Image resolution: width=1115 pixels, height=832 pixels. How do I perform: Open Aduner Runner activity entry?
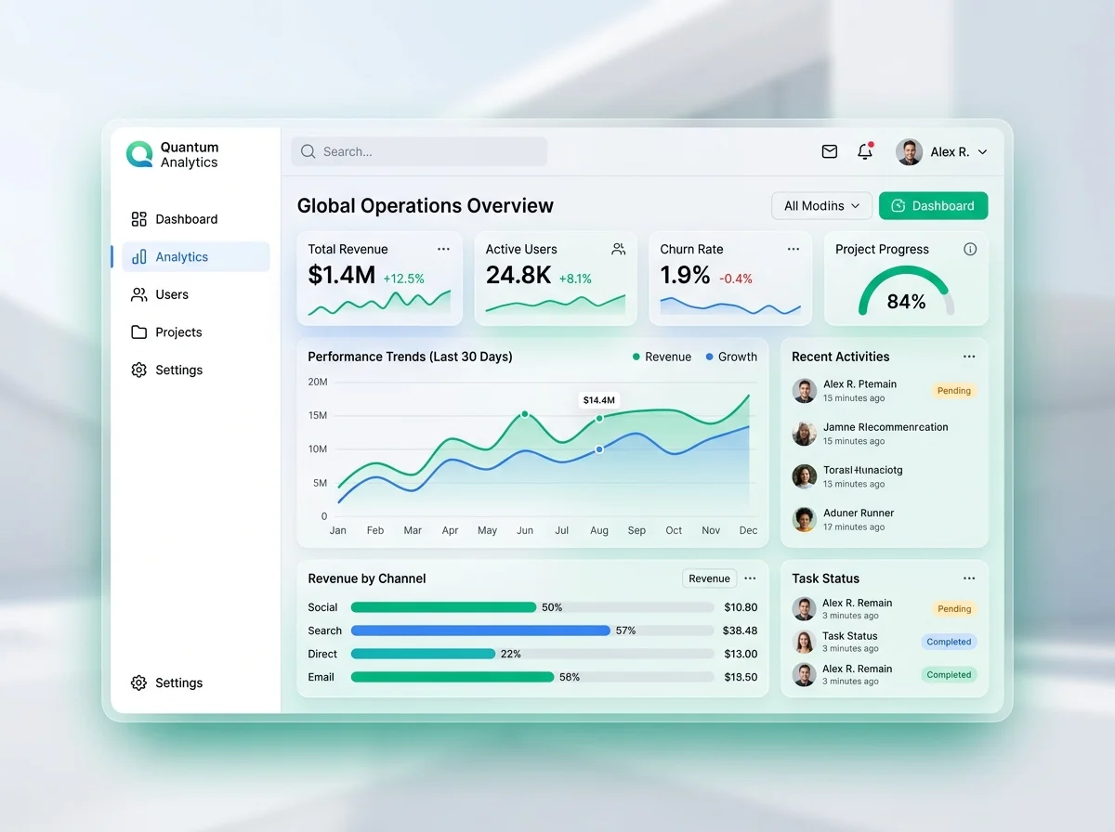point(883,519)
